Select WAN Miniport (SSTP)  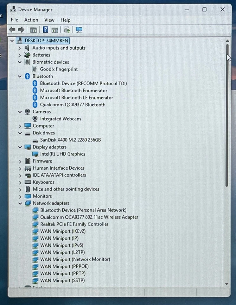pyautogui.click(x=62, y=281)
